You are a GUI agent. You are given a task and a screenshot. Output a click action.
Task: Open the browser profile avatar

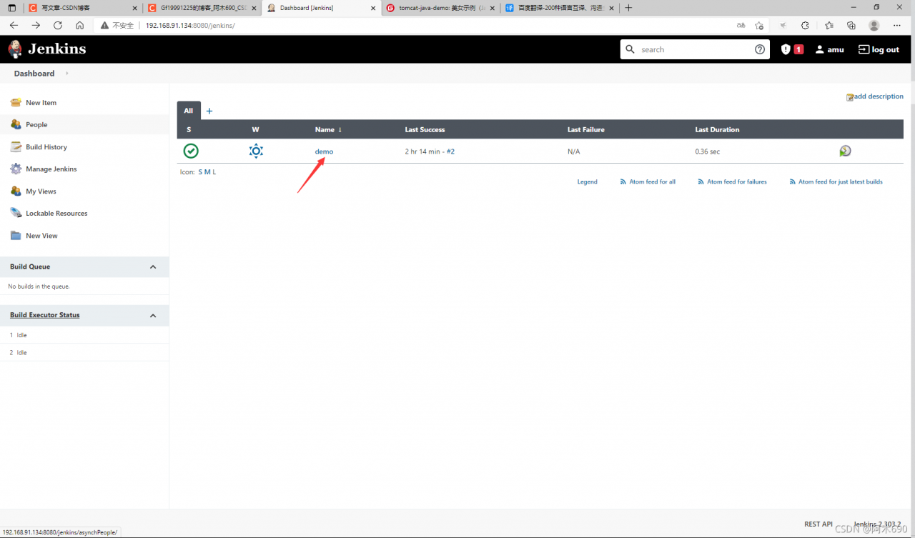[874, 25]
